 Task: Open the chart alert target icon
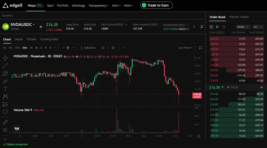(103, 48)
